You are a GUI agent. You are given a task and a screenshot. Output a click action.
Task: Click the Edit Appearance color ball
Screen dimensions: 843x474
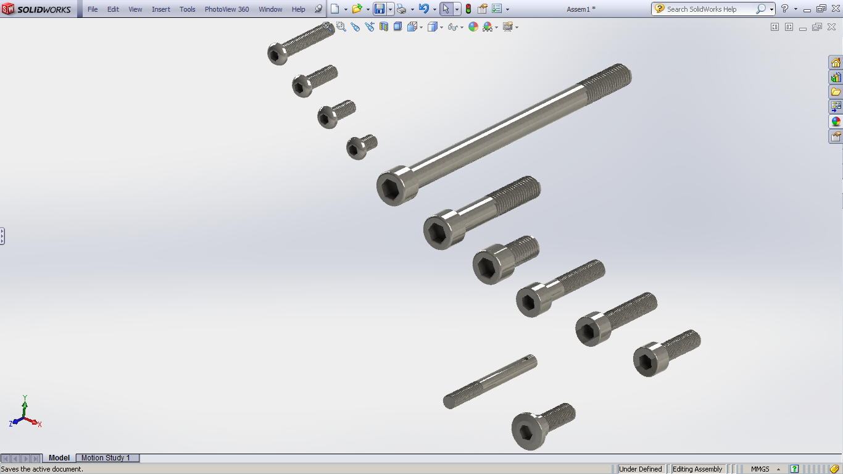[x=473, y=27]
